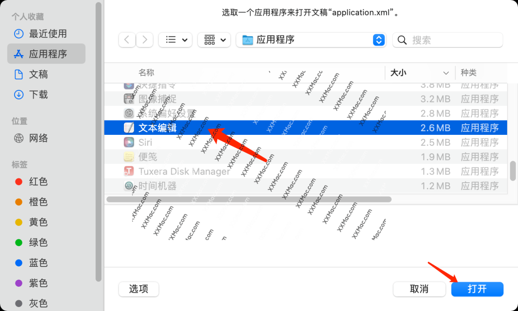Select the 时间机器 application row
The width and height of the screenshot is (518, 311).
point(306,186)
